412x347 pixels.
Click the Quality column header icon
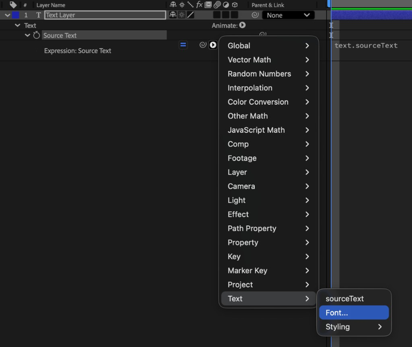(191, 4)
